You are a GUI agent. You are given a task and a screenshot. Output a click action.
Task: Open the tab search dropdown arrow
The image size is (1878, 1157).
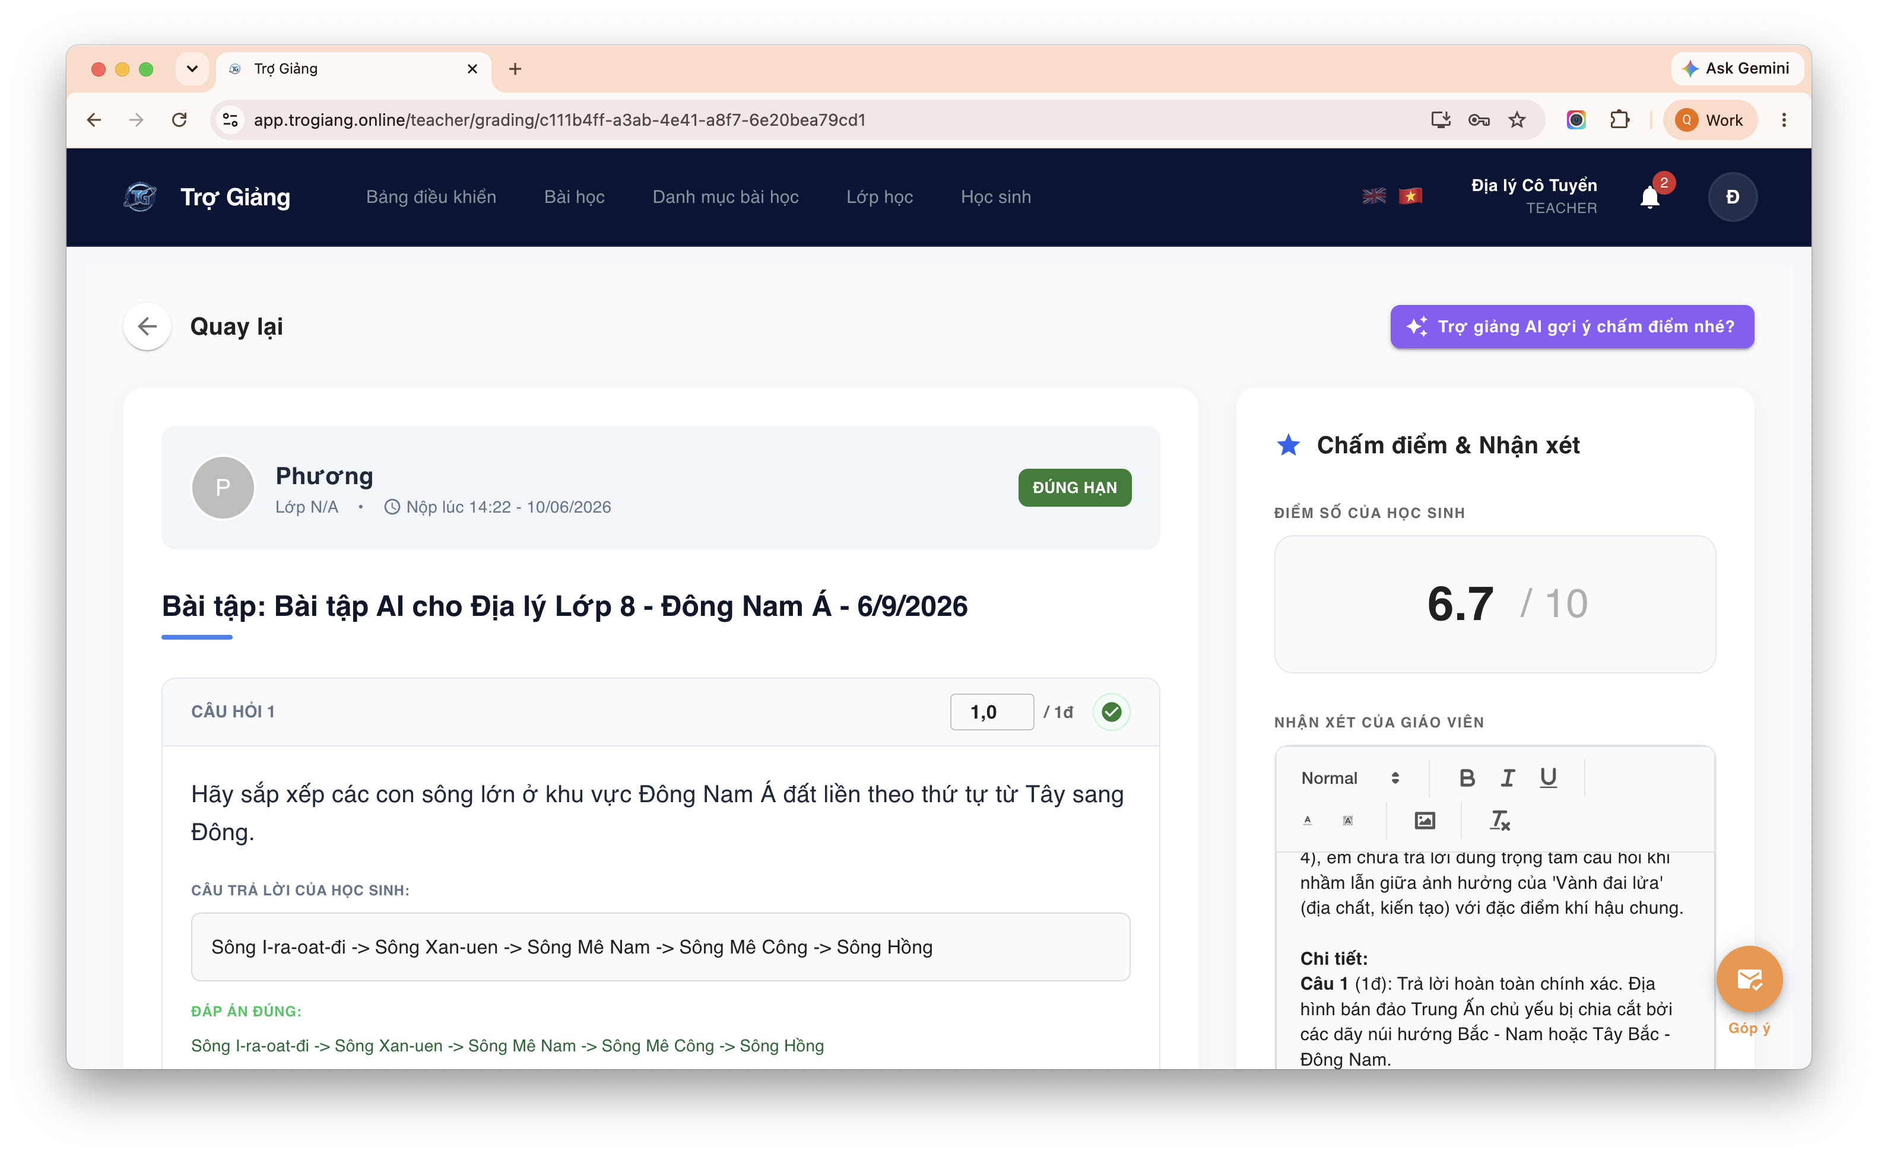click(x=192, y=69)
